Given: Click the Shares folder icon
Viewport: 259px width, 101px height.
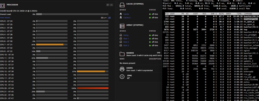Looking at the screenshot, I should coord(122,54).
